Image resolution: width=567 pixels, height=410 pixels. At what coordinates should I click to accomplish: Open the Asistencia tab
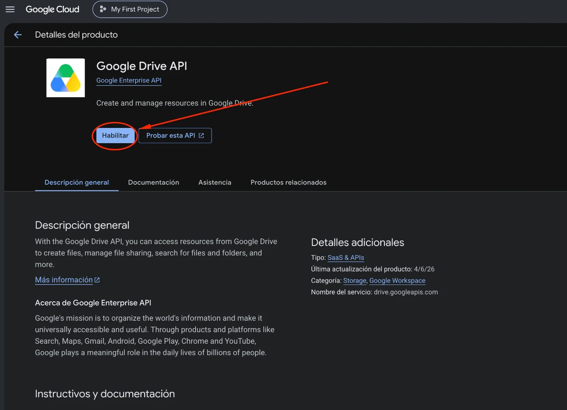pos(215,182)
